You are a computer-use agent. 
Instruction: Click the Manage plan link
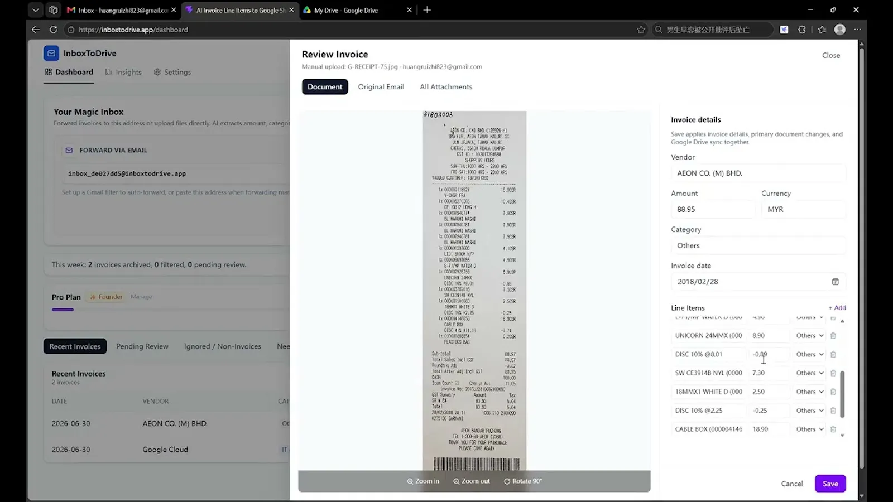[x=141, y=297]
